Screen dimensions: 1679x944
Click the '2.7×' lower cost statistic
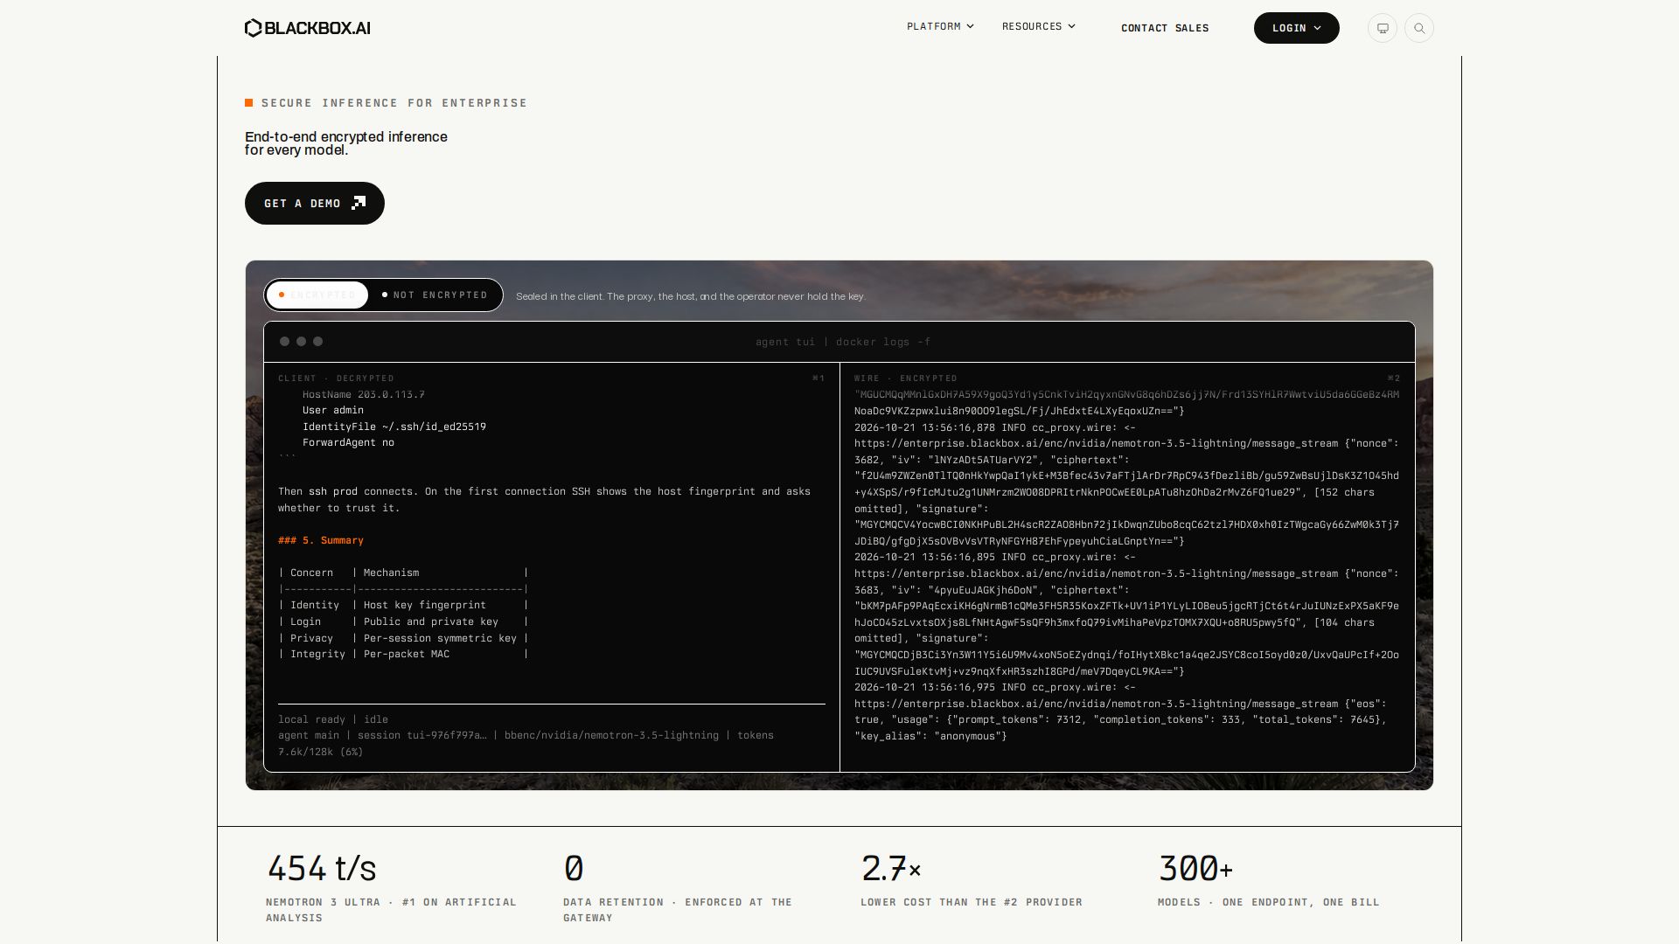click(890, 869)
